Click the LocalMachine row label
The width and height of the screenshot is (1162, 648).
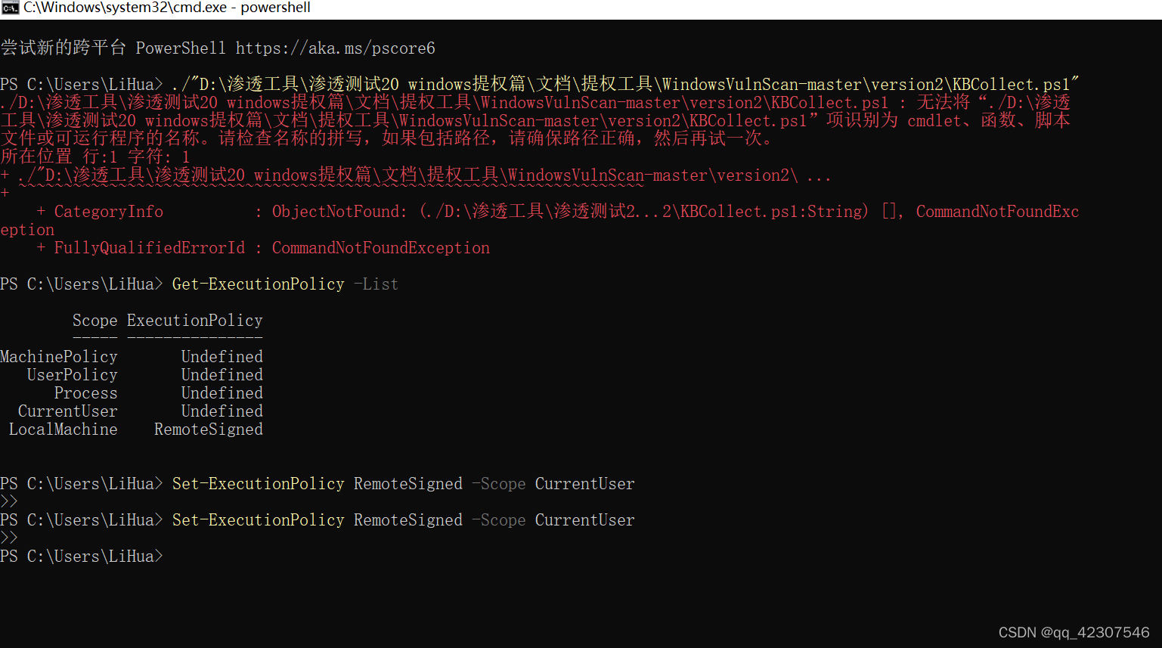pos(63,429)
